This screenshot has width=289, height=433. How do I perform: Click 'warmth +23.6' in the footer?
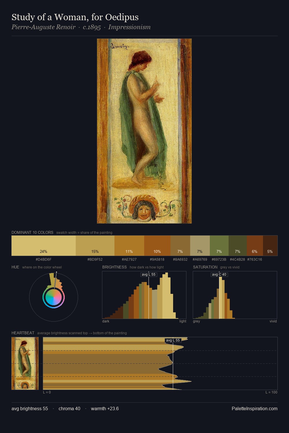tap(105, 408)
